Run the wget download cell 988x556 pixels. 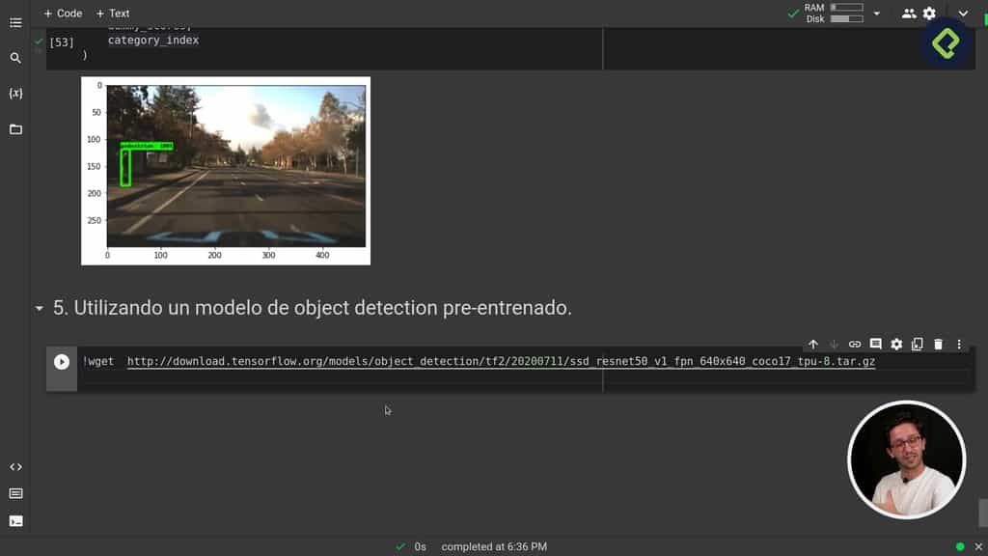click(62, 362)
